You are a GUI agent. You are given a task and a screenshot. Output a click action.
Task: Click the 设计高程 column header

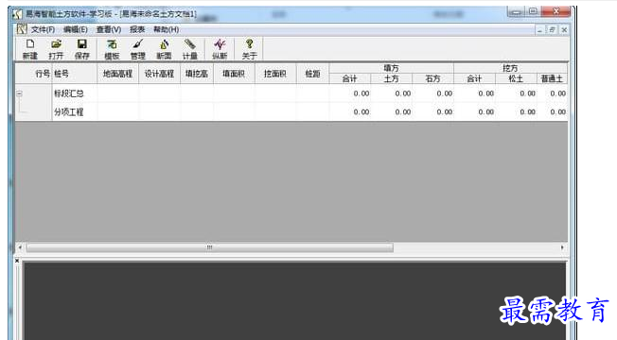159,74
